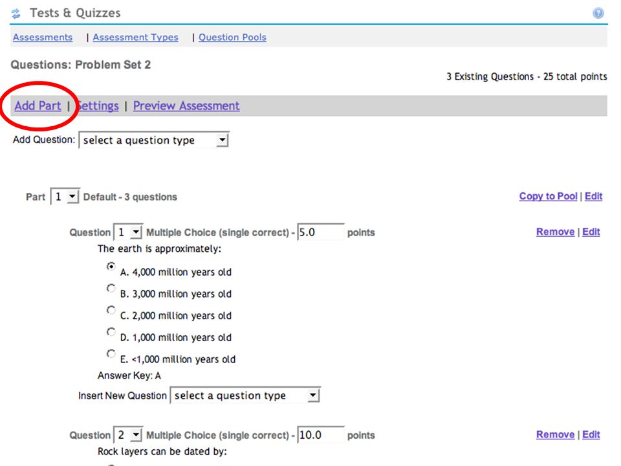Remove Question 2
This screenshot has width=621, height=466.
[x=555, y=435]
